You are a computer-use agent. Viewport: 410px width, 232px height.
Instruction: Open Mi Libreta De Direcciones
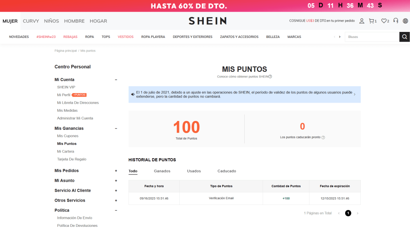click(x=78, y=103)
